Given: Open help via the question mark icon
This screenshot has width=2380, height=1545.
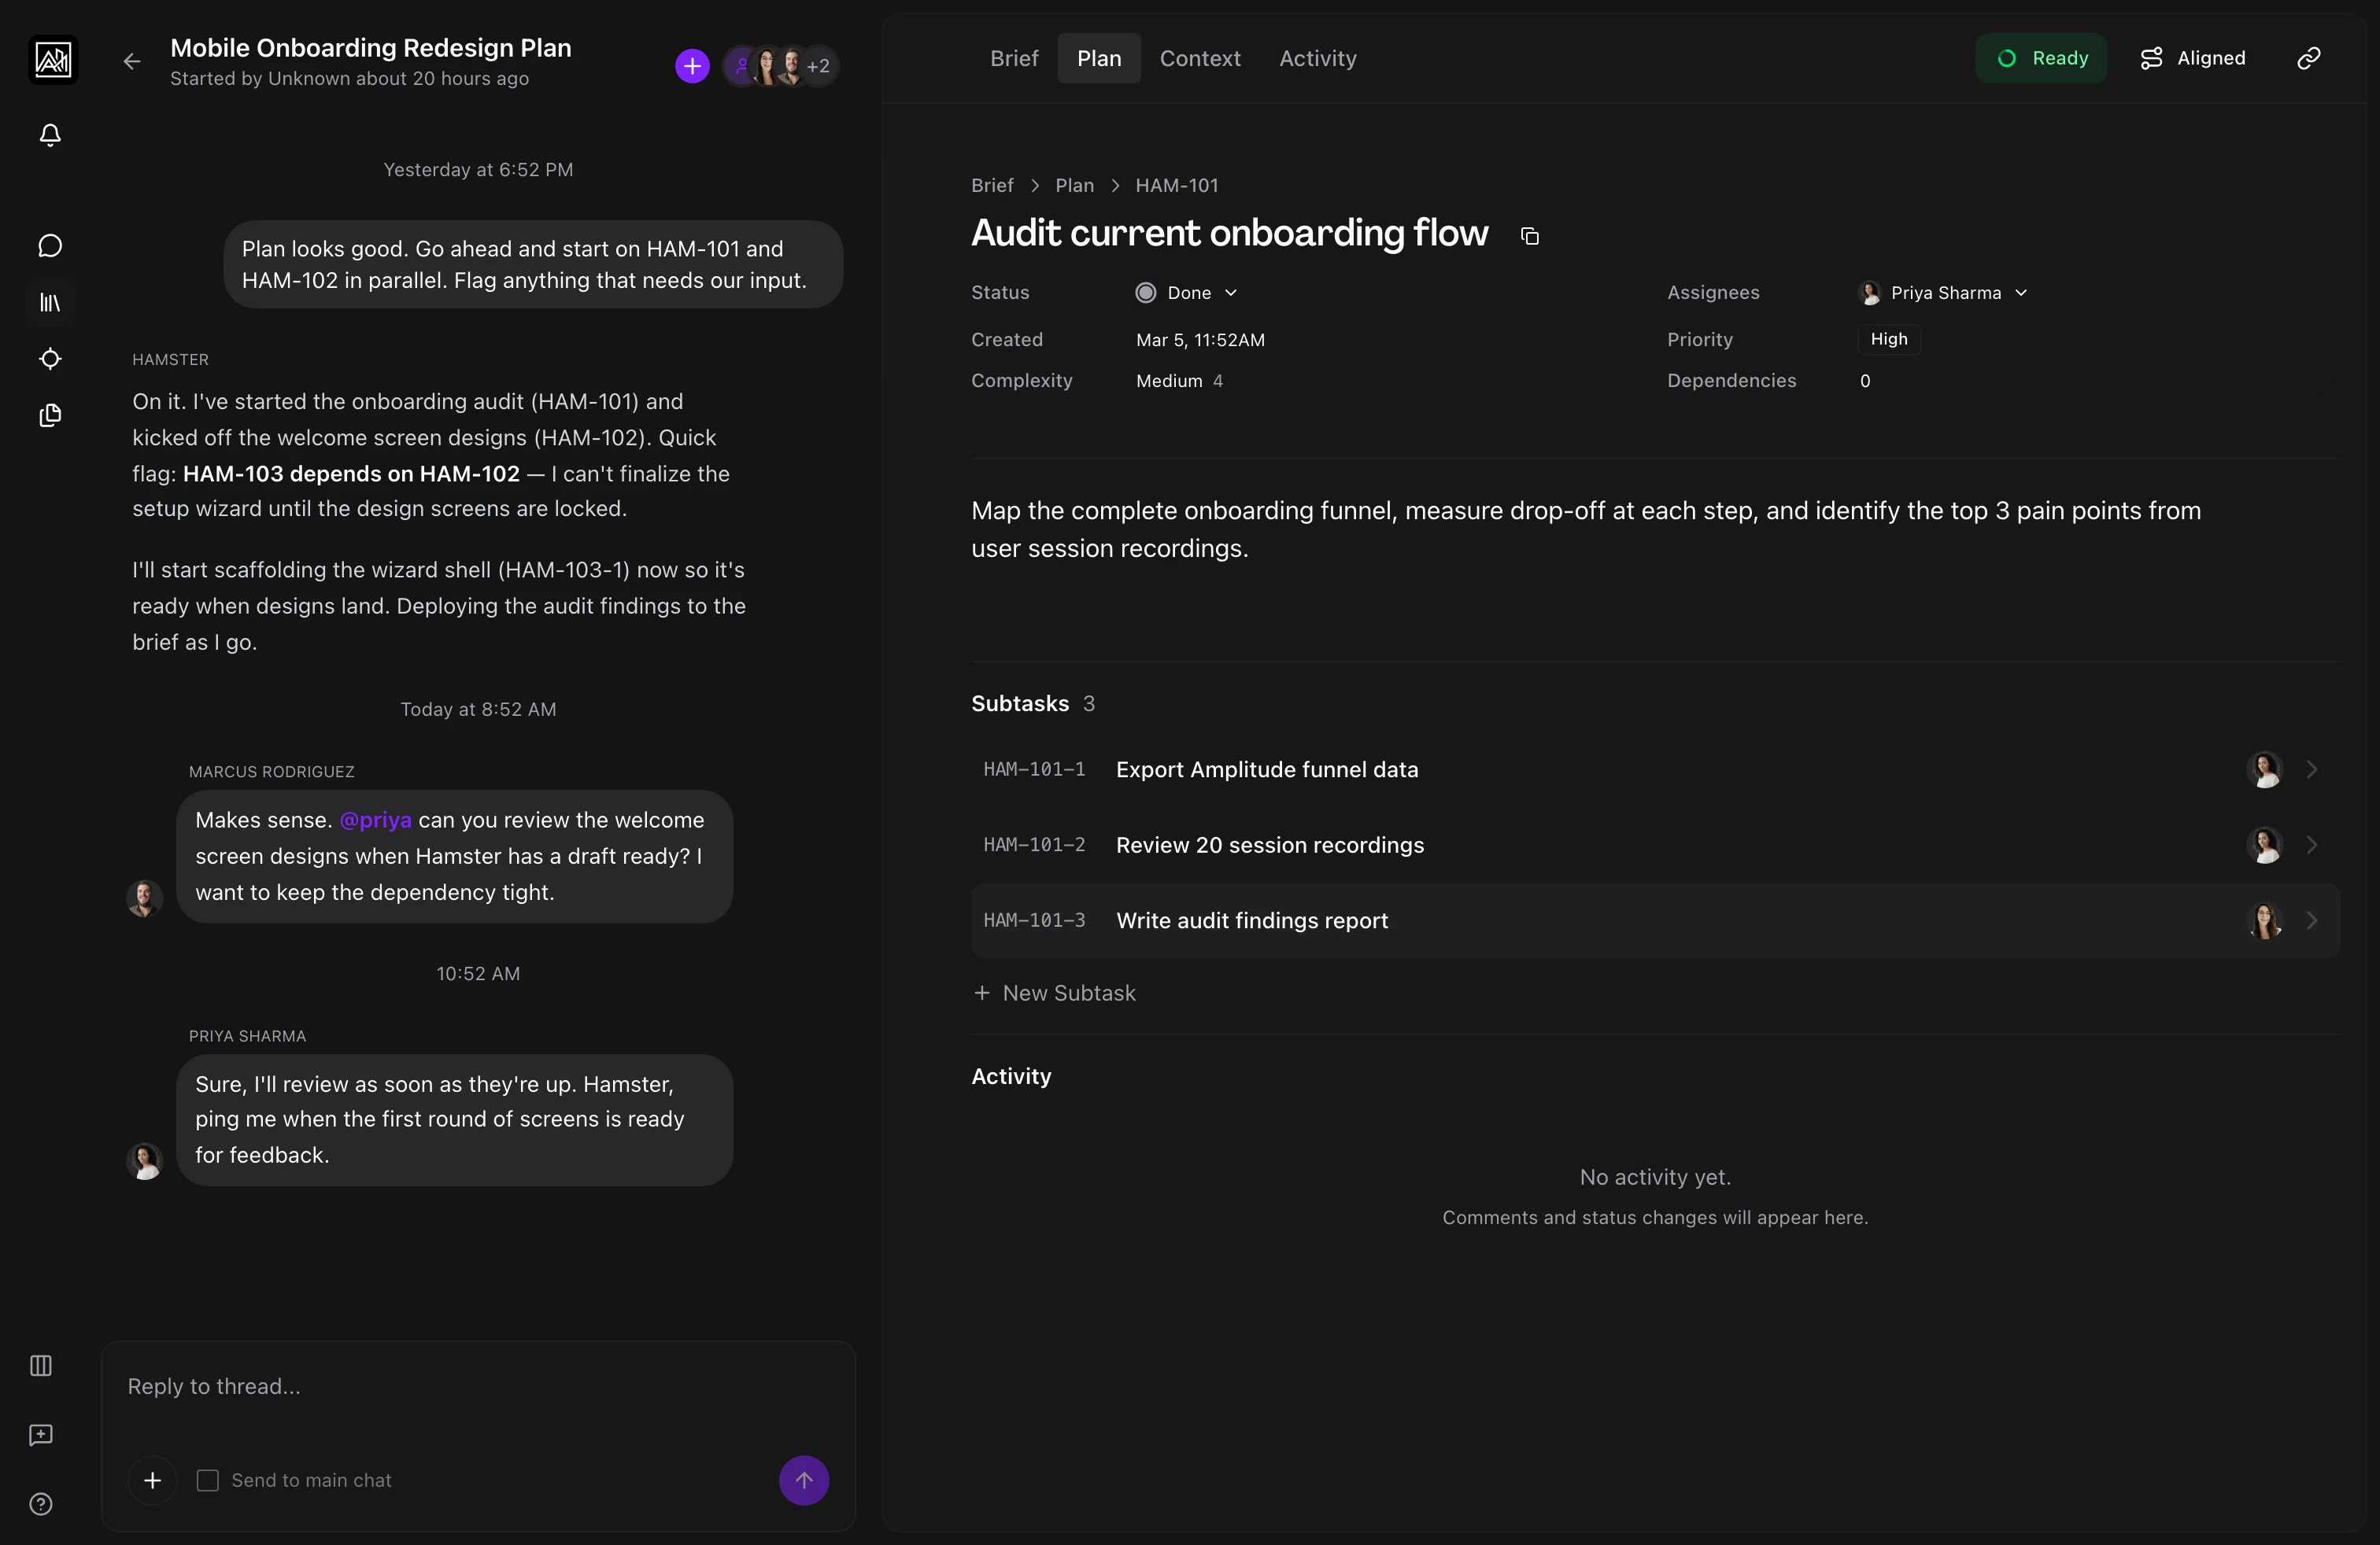Looking at the screenshot, I should 40,1504.
